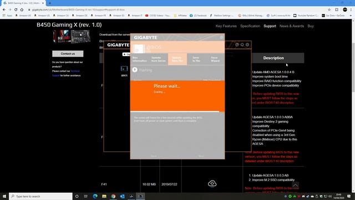Image resolution: width=355 pixels, height=200 pixels.
Task: Go forward in the browser
Action: coord(10,9)
